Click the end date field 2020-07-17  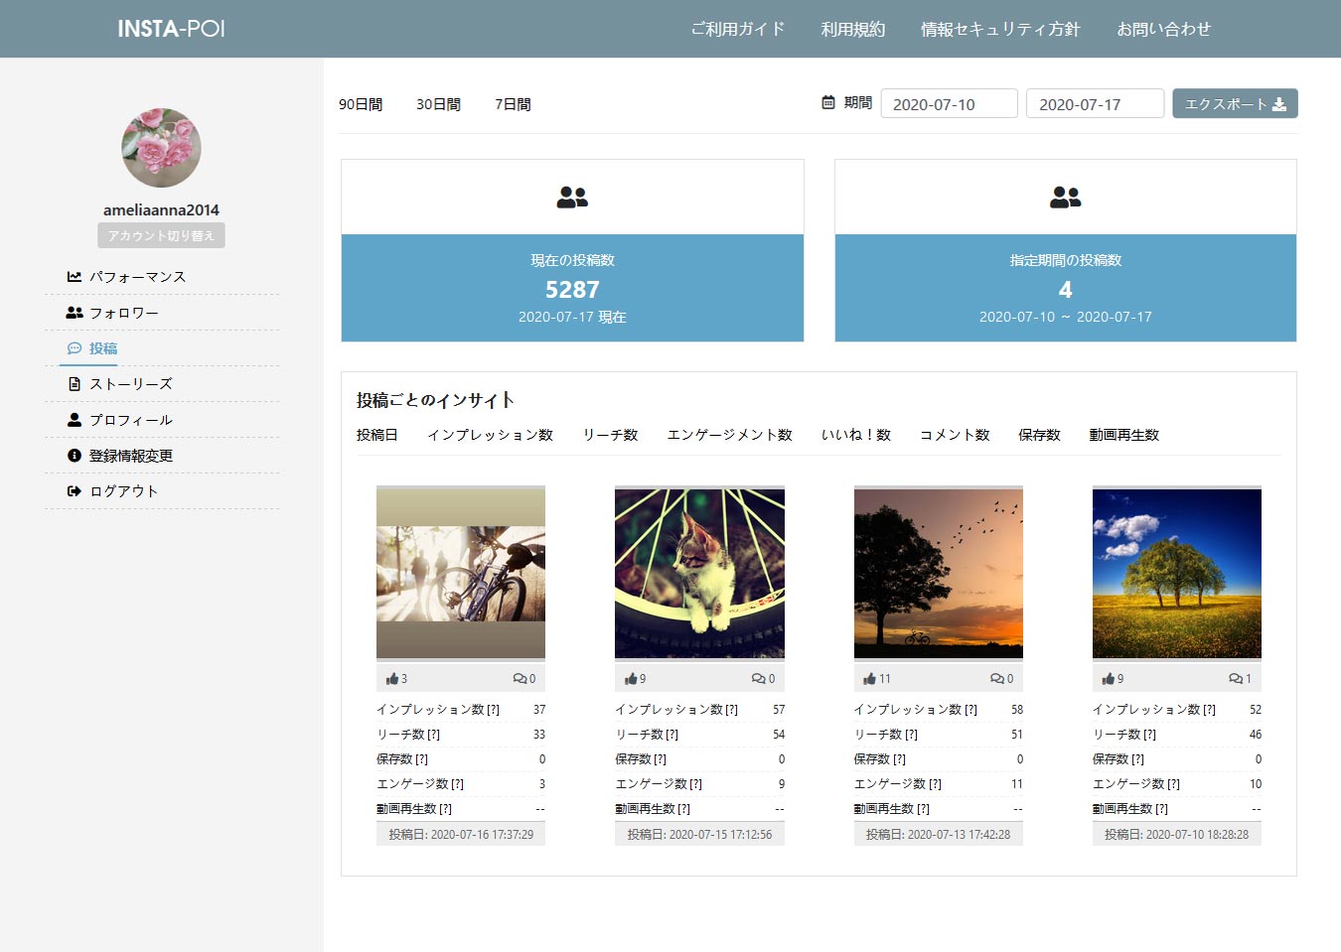1095,104
